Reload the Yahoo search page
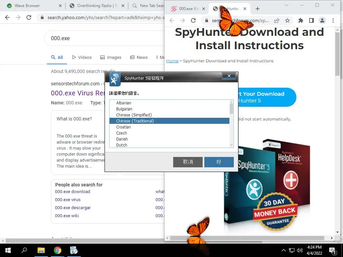343x257 pixels. [x=29, y=17]
